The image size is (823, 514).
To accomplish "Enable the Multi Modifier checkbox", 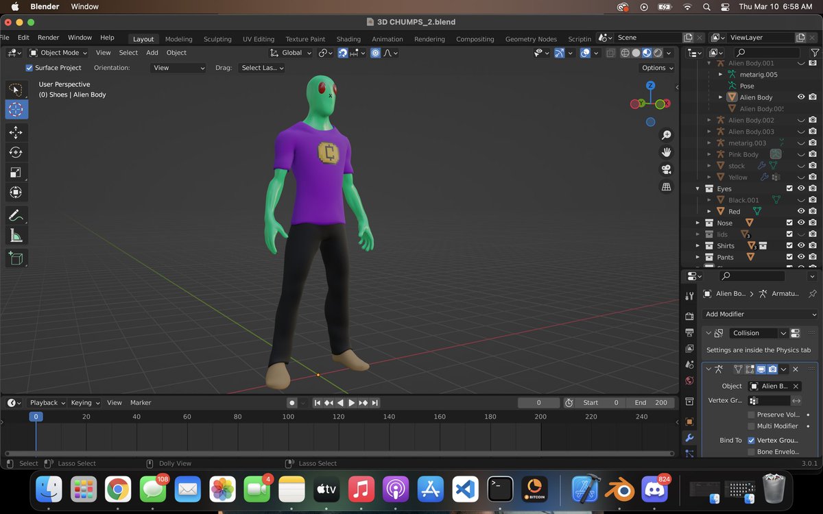I will 751,426.
